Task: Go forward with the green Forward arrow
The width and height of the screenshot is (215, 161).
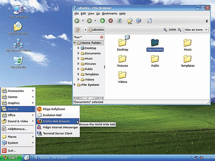Action: (89, 21)
